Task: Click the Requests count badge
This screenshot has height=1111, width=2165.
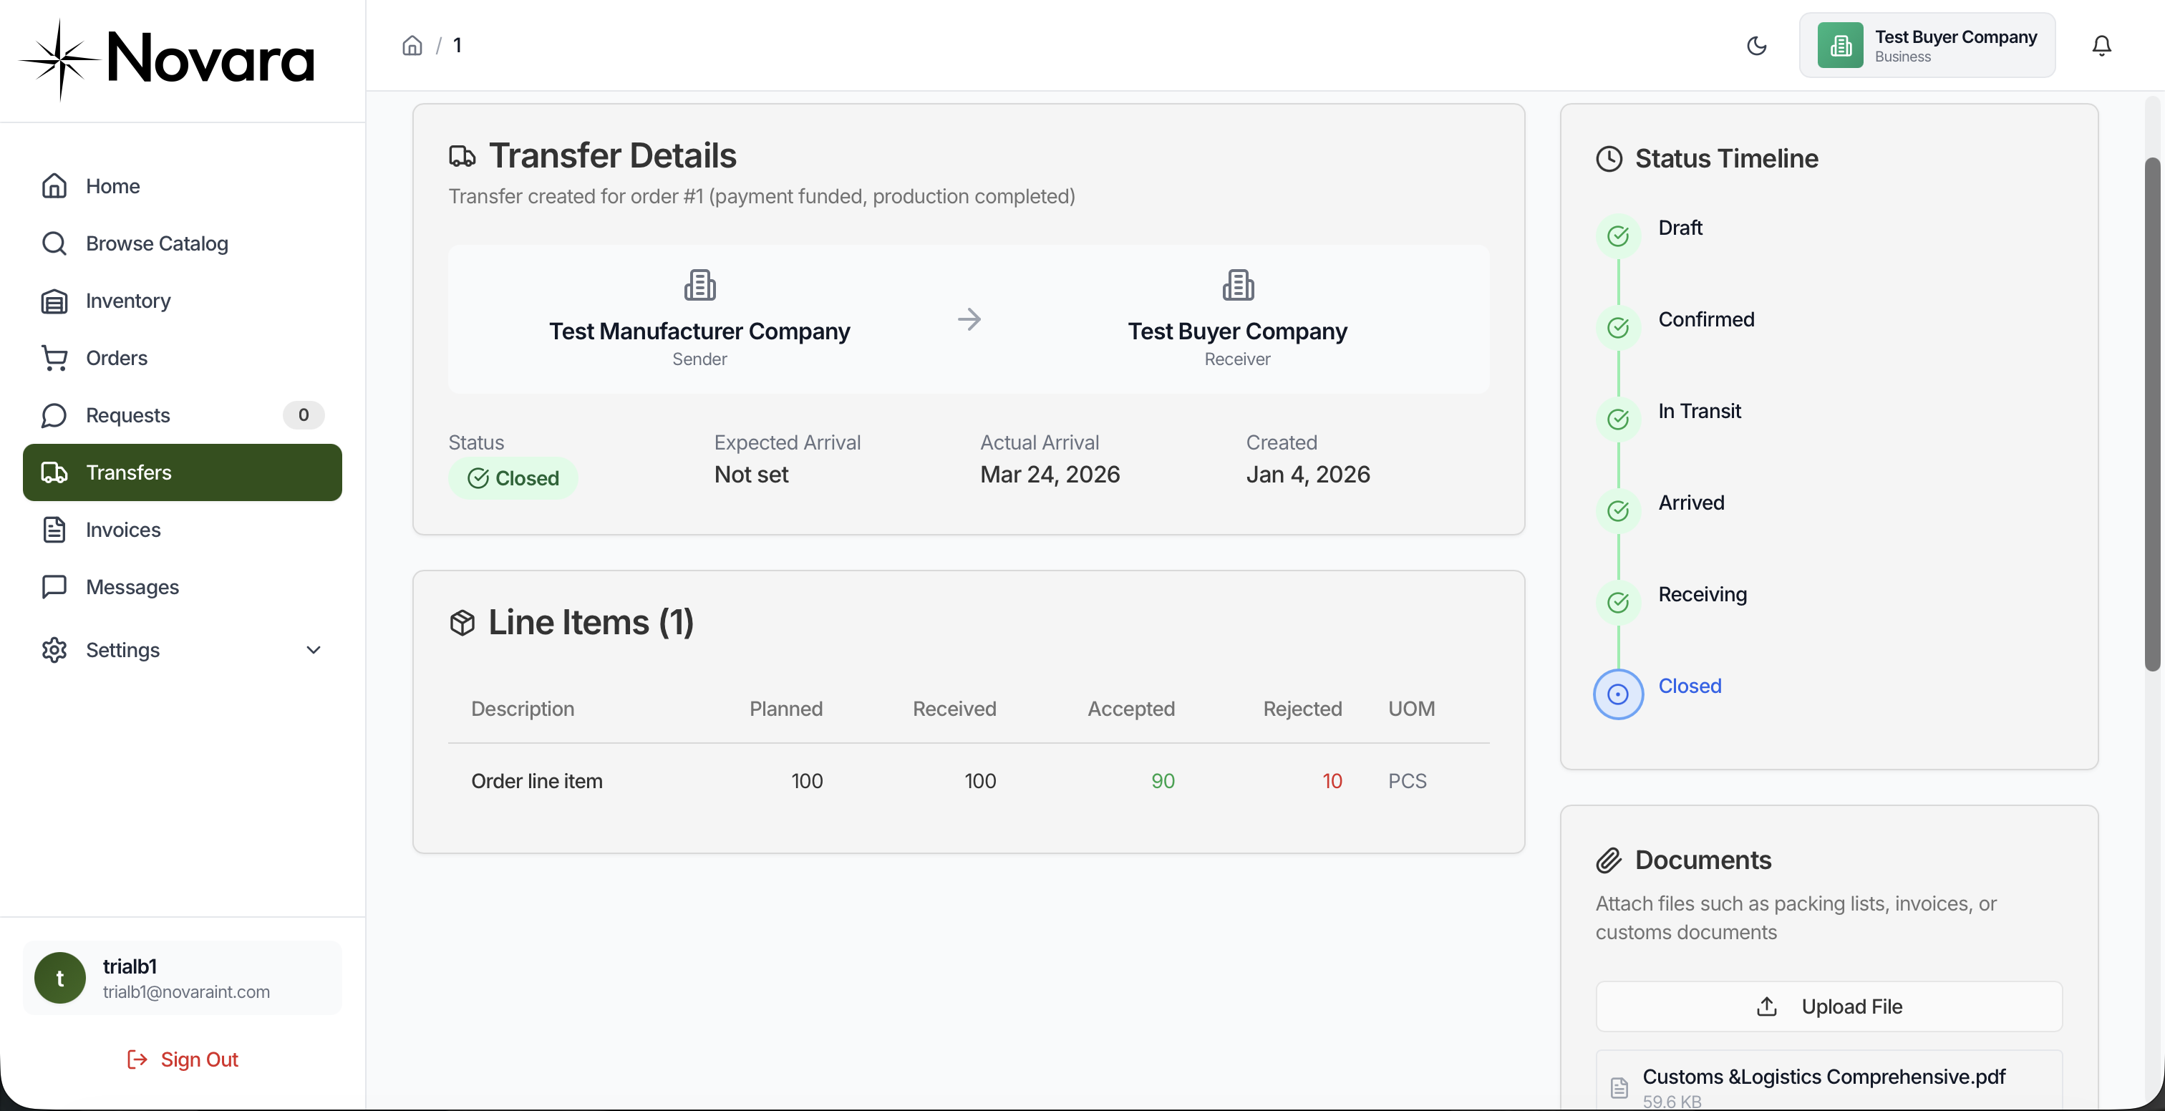Action: (304, 414)
